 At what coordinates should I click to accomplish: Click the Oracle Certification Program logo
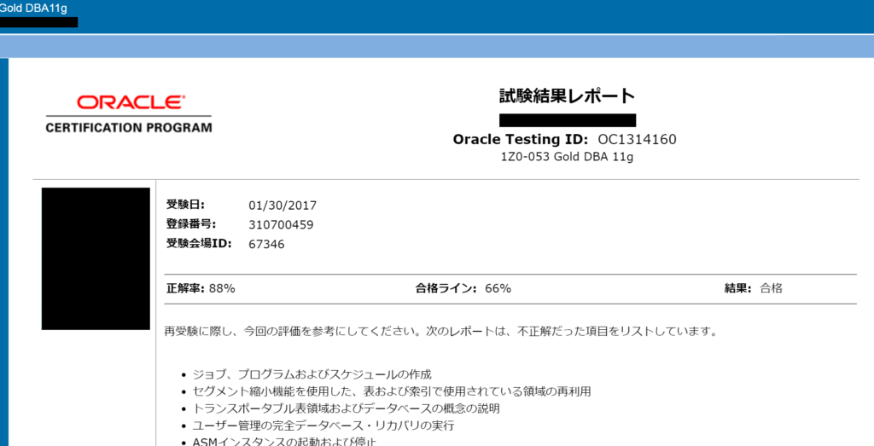[129, 113]
